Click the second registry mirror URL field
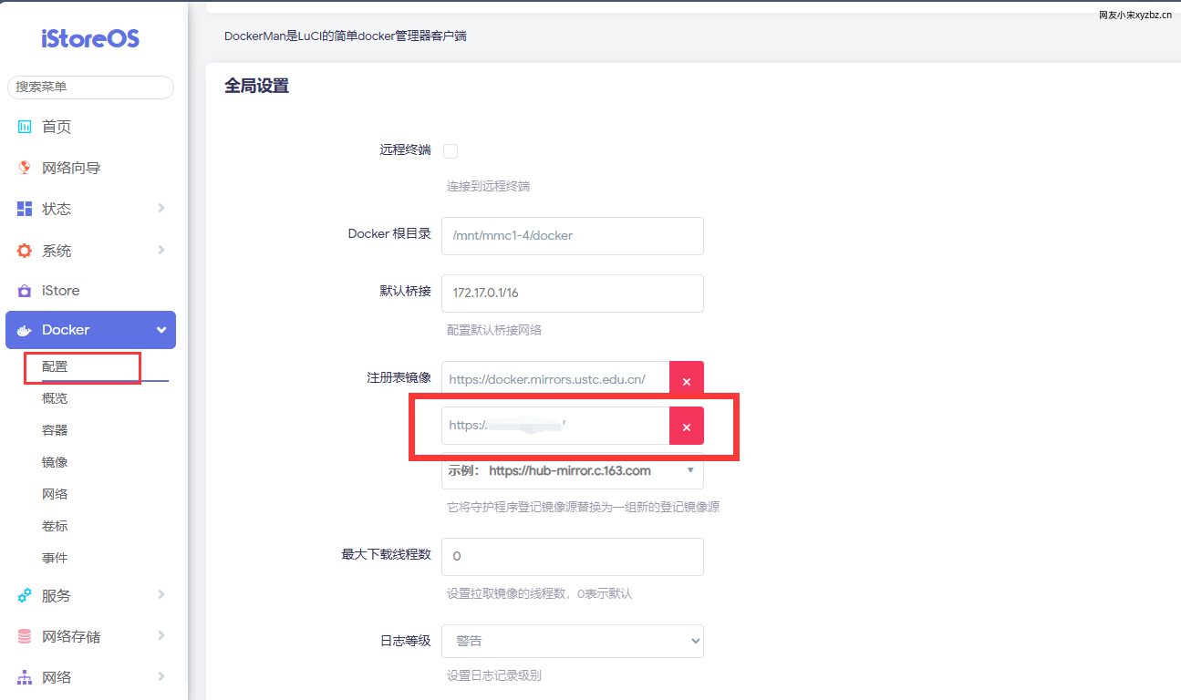The width and height of the screenshot is (1181, 700). pos(555,426)
